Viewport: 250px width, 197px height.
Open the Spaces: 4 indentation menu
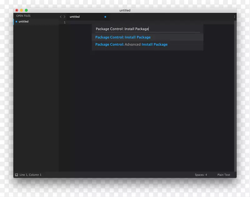point(201,175)
